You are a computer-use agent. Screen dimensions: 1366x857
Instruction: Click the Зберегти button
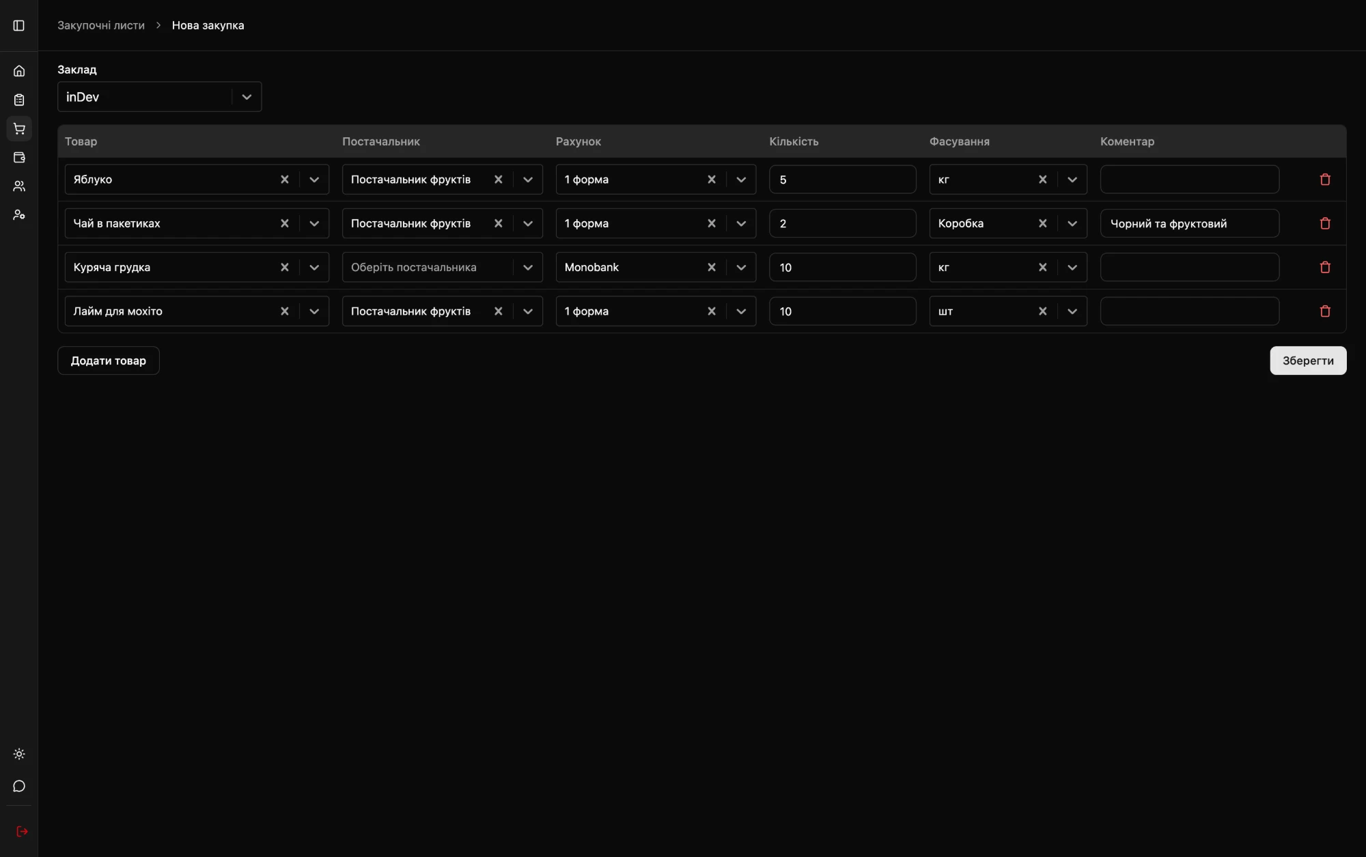(1308, 361)
